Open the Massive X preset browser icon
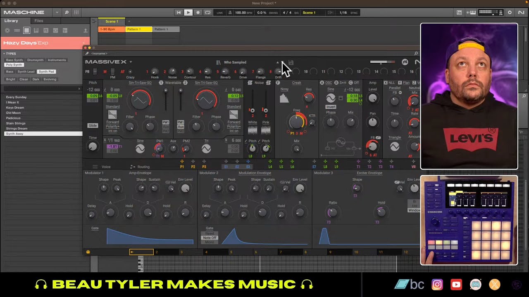This screenshot has width=529, height=297. click(x=218, y=62)
